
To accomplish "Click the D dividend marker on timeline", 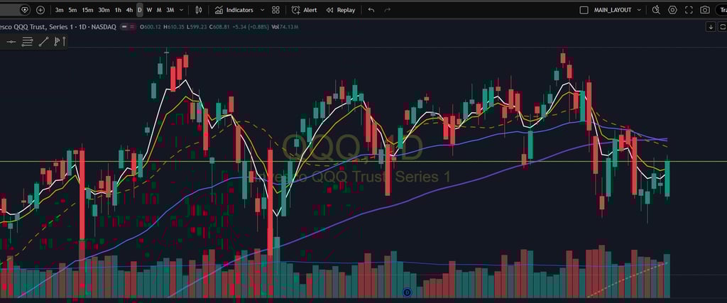I will tap(407, 292).
